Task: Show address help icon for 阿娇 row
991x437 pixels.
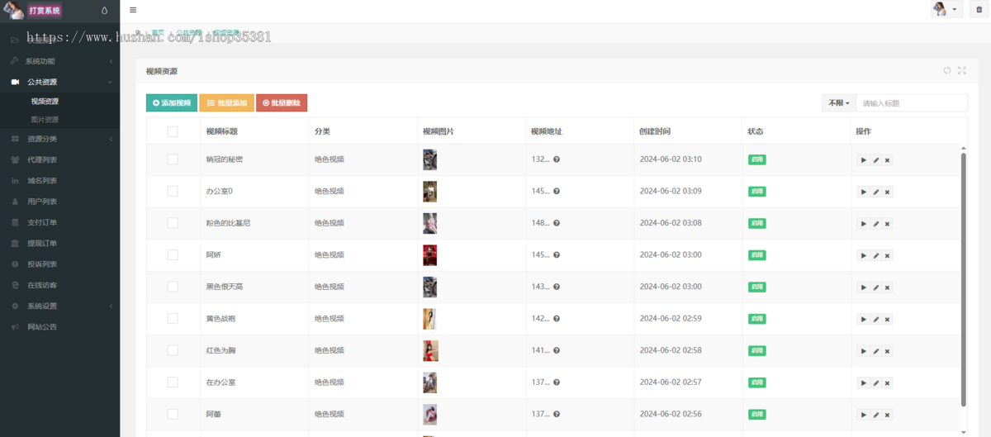Action: point(557,254)
